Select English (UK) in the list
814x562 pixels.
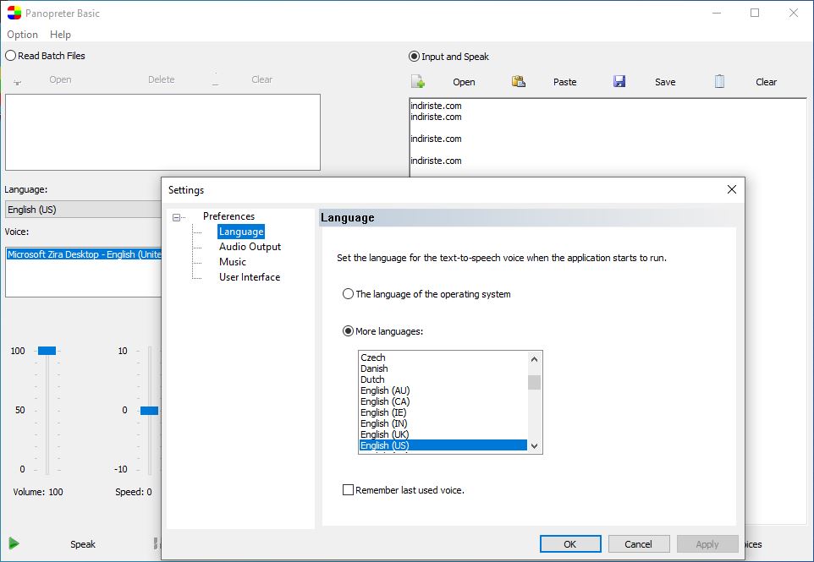tap(443, 434)
